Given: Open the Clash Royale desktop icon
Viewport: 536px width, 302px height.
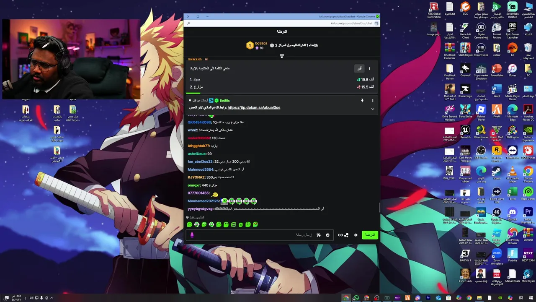Looking at the screenshot, I should 465,49.
